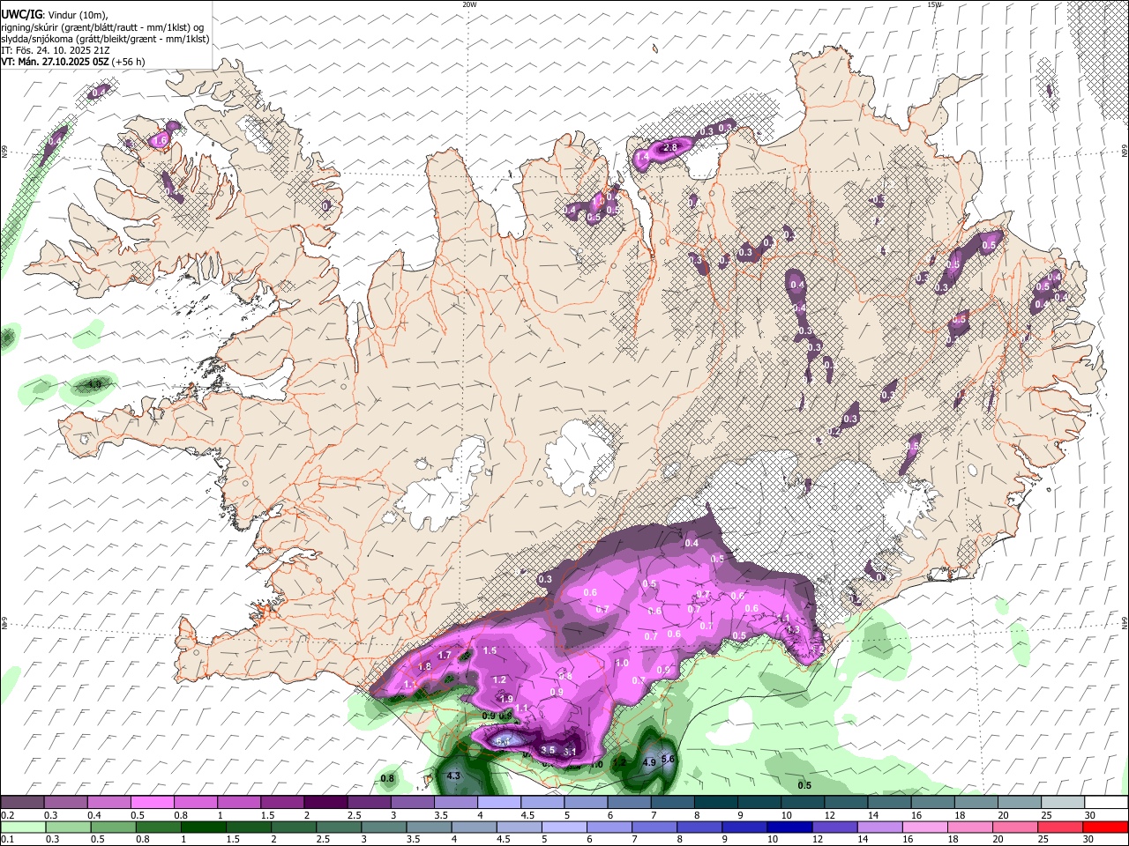
Task: Click the 1.6 snow value in Westfjords
Action: click(x=161, y=140)
